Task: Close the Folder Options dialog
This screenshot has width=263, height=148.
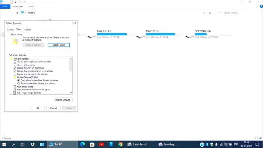Action: tap(75, 23)
